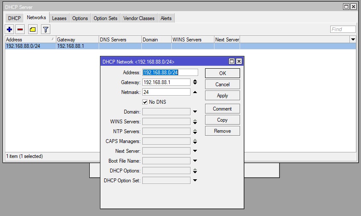Screen dimensions: 361x216
Task: Focus the Find search box
Action: click(343, 29)
